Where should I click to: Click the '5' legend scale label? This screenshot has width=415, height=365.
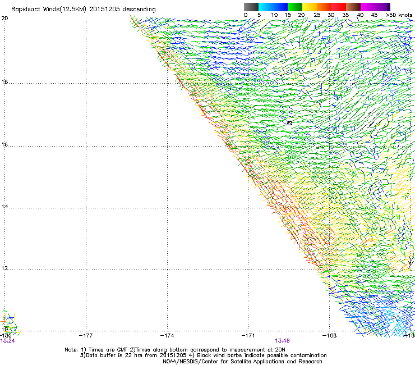259,15
